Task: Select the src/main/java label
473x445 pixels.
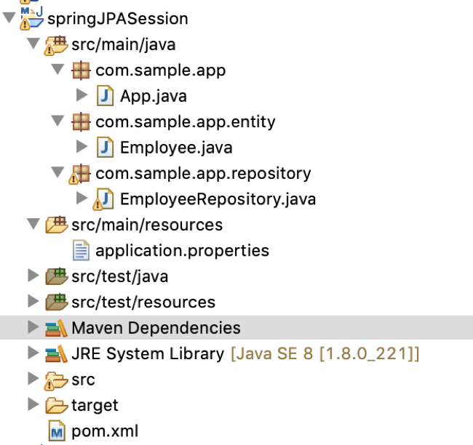Action: point(124,45)
